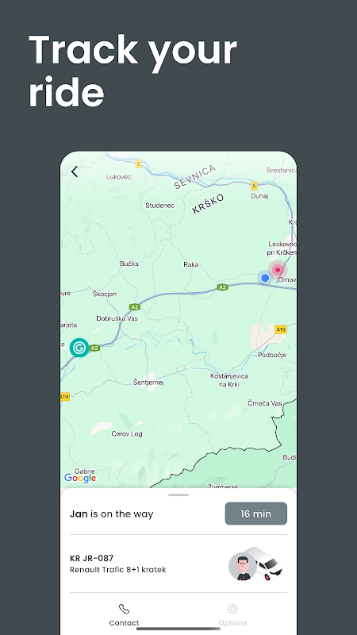This screenshot has width=357, height=635.
Task: Tap the blue current location dot
Action: 265,278
